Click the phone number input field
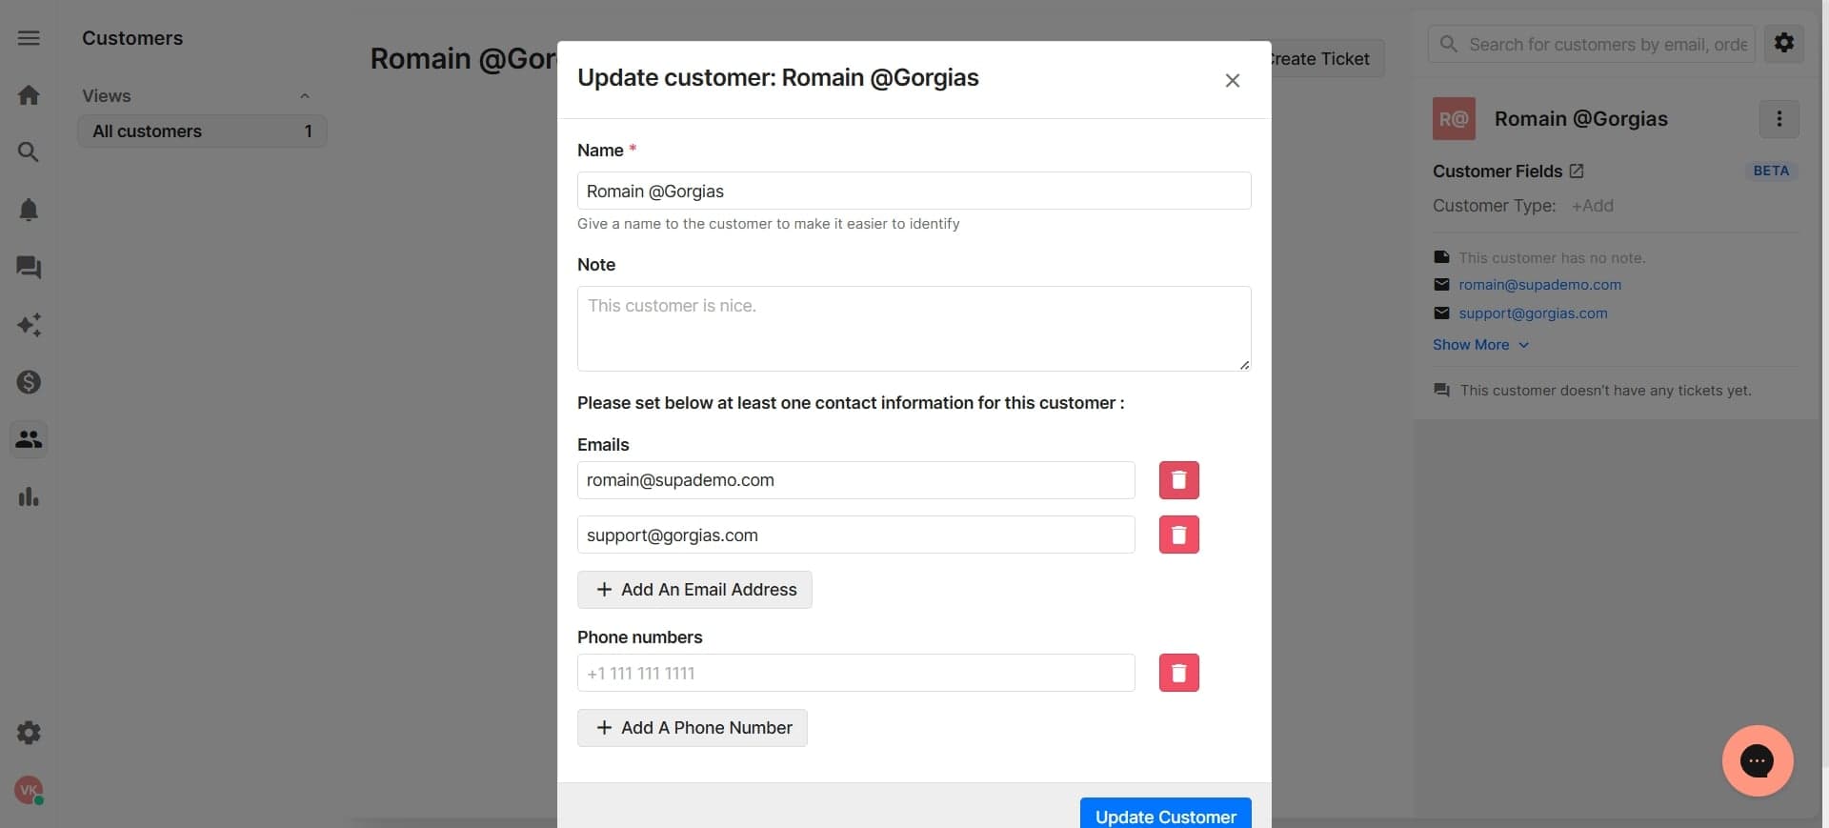 tap(855, 673)
